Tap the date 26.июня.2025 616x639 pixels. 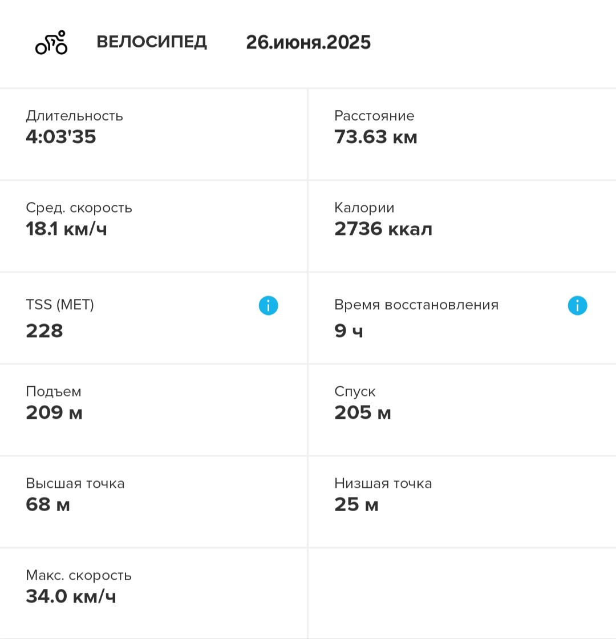click(309, 42)
